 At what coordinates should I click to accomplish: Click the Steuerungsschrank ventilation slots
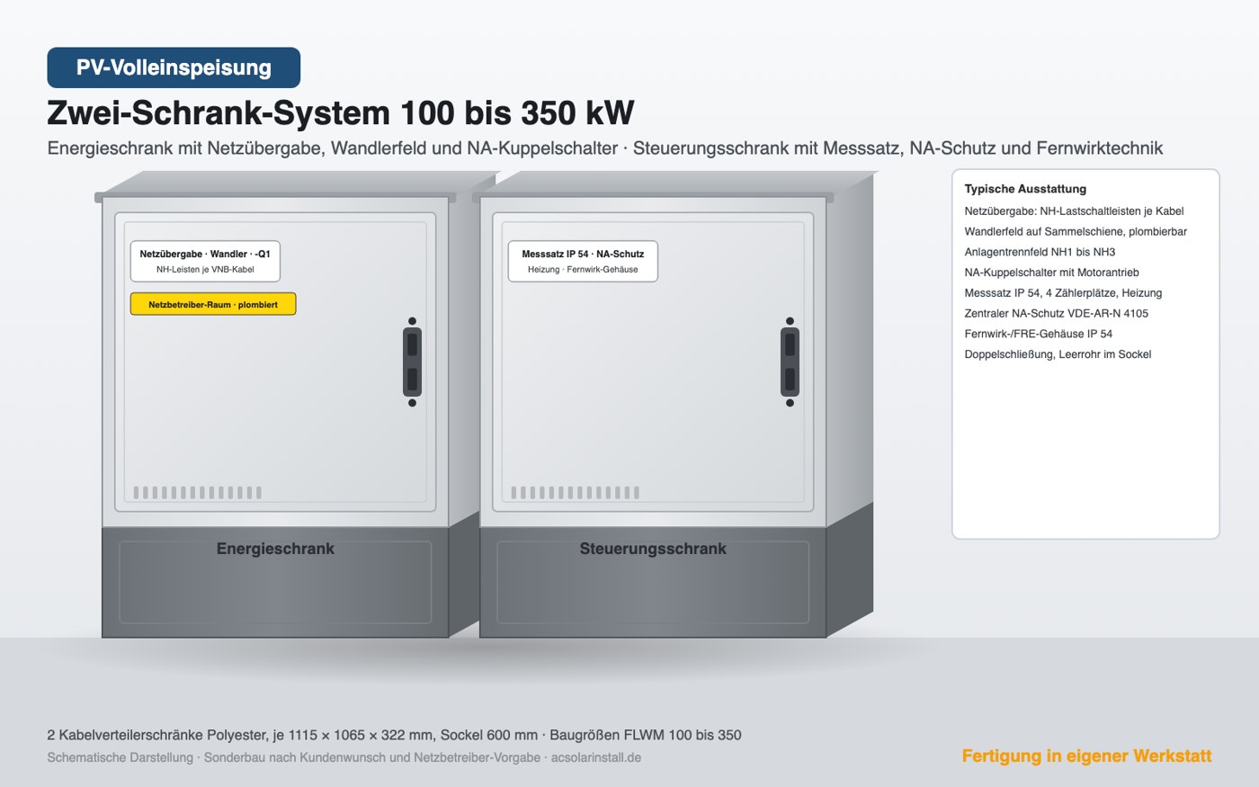576,492
